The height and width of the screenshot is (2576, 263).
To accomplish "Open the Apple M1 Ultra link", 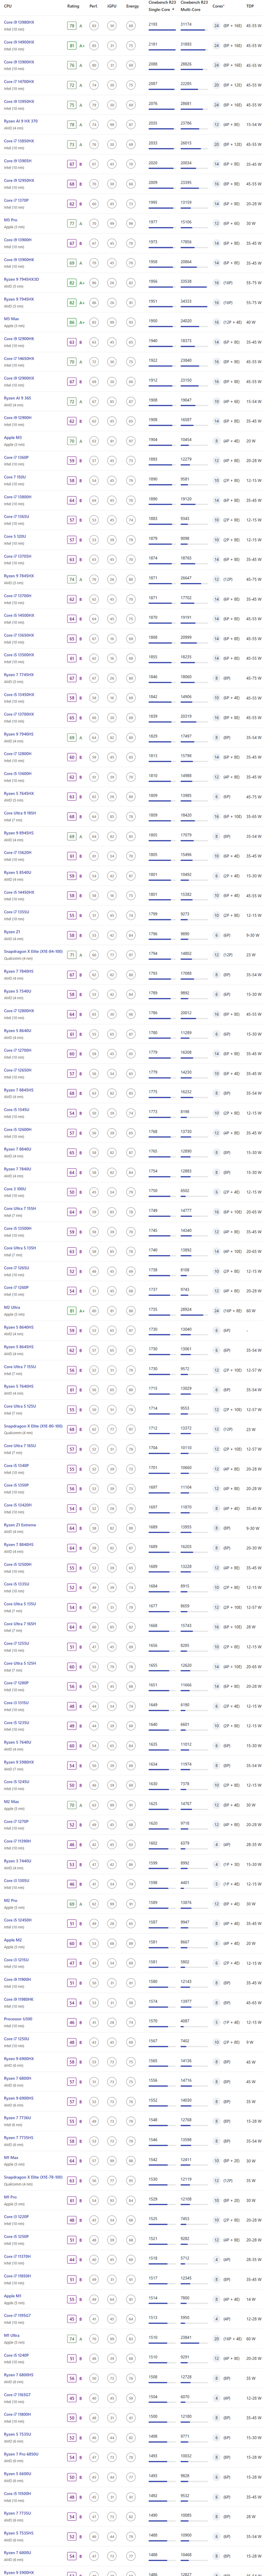I will tap(12, 2335).
